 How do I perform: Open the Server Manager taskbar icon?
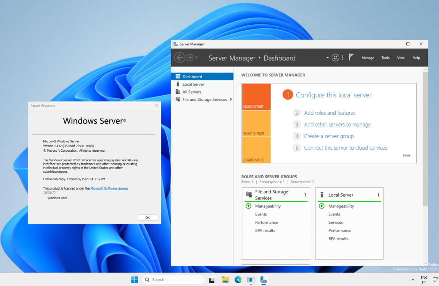pos(263,280)
